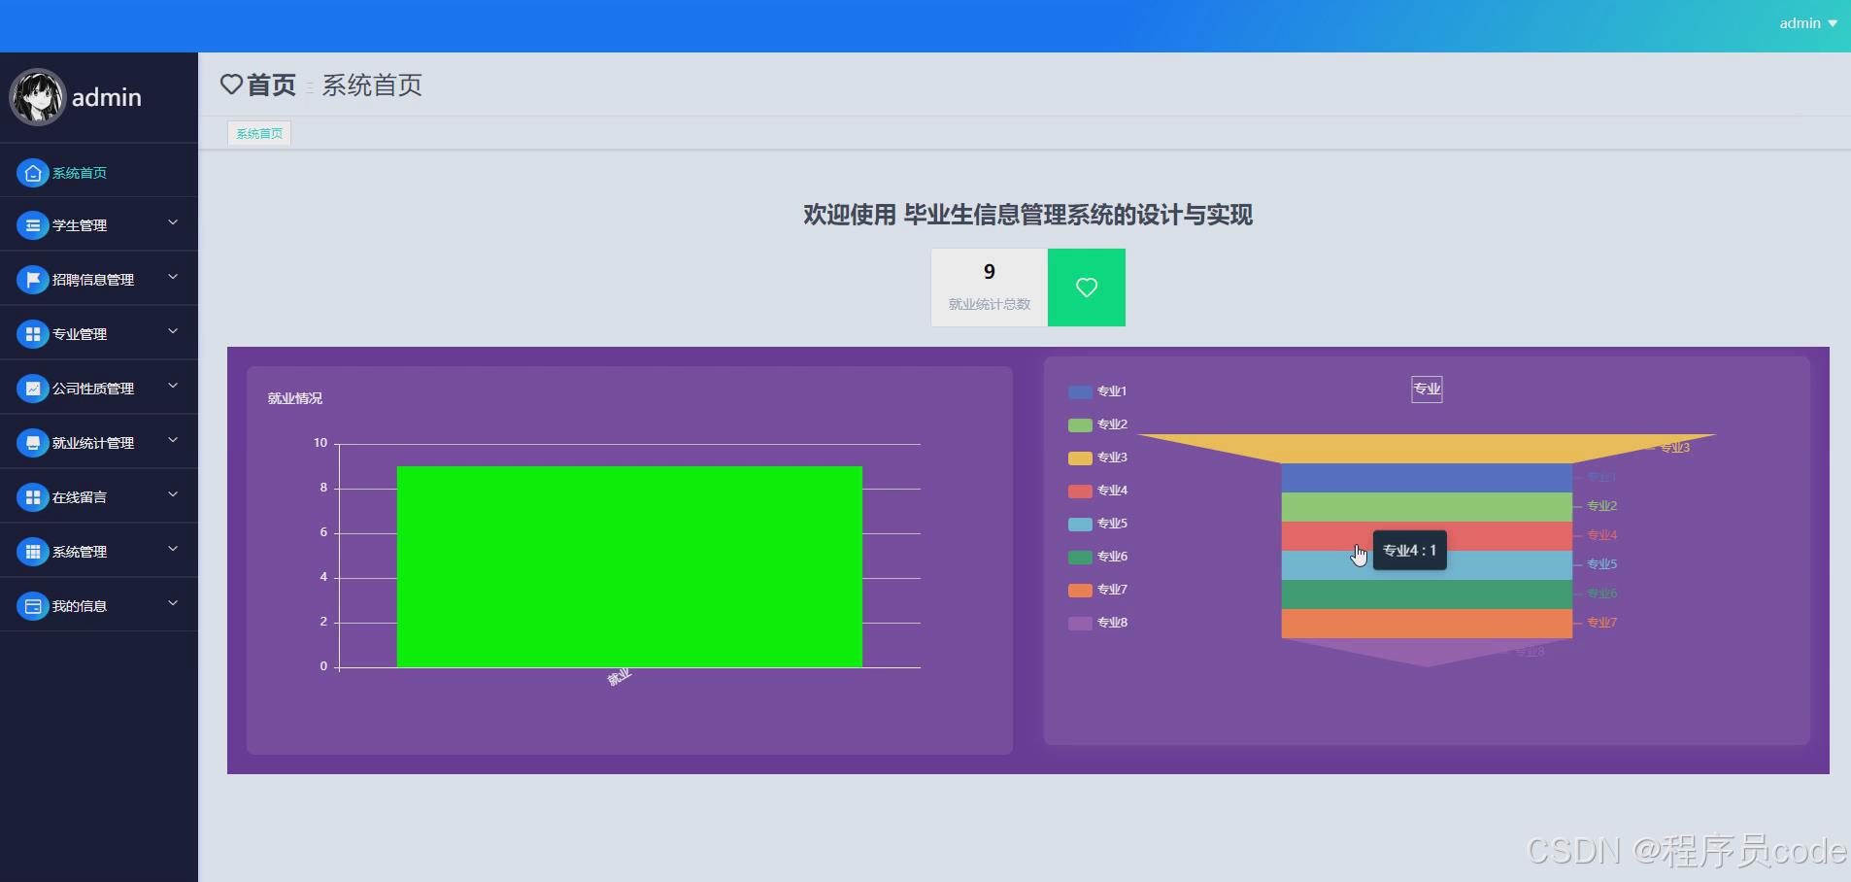1851x882 pixels.
Task: Expand the 系统管理 section
Action: pyautogui.click(x=172, y=550)
